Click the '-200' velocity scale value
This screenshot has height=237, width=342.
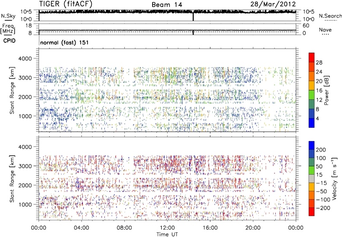323,208
